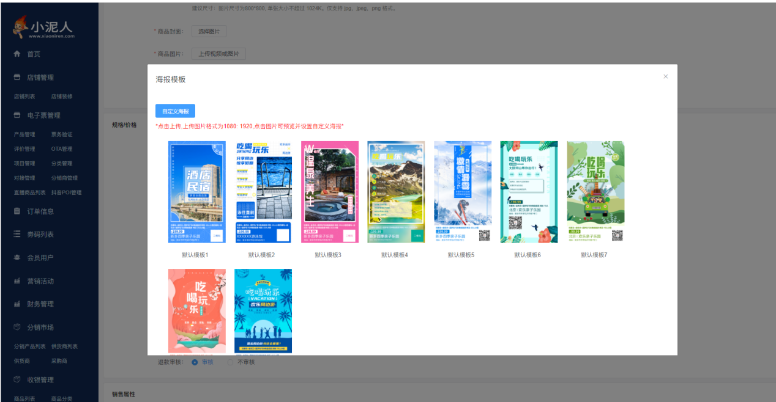Click the 会员用户 member users icon
Screen dimensions: 776x402
pos(17,257)
